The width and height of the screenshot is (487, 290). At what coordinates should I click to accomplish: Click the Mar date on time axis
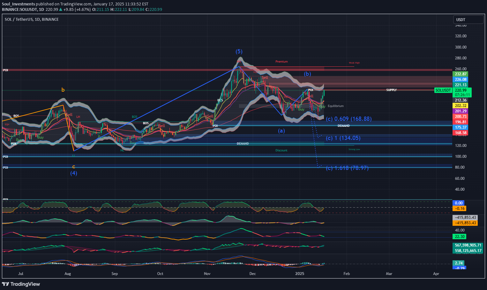pyautogui.click(x=389, y=274)
